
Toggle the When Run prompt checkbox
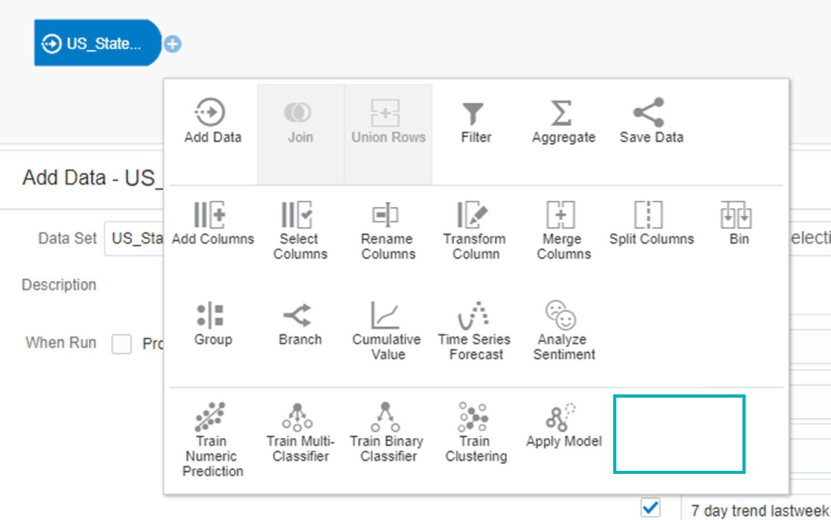coord(122,344)
